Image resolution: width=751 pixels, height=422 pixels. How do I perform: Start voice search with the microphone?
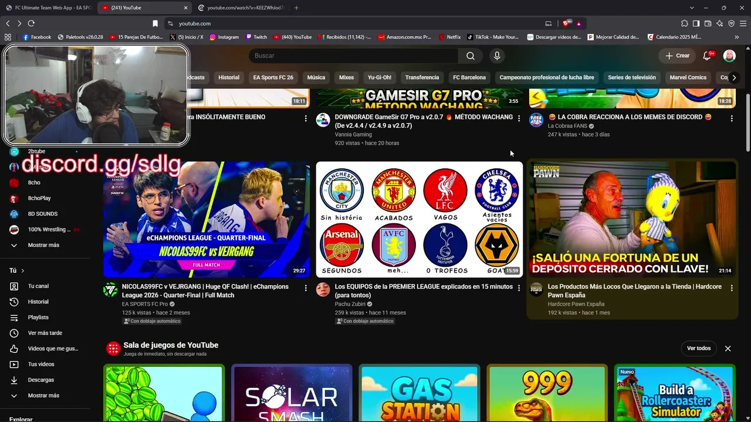point(497,56)
